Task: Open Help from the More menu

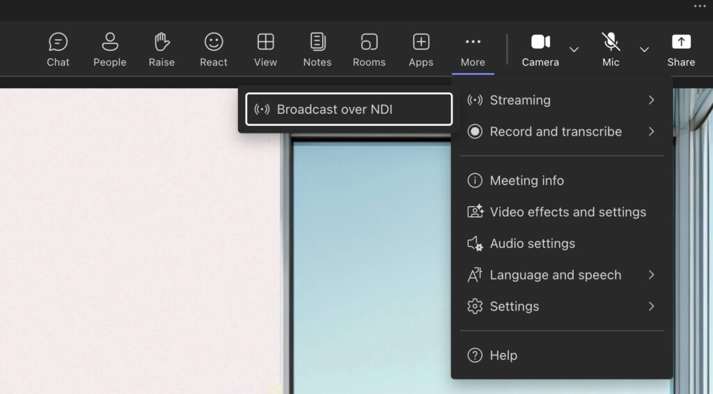Action: click(562, 355)
